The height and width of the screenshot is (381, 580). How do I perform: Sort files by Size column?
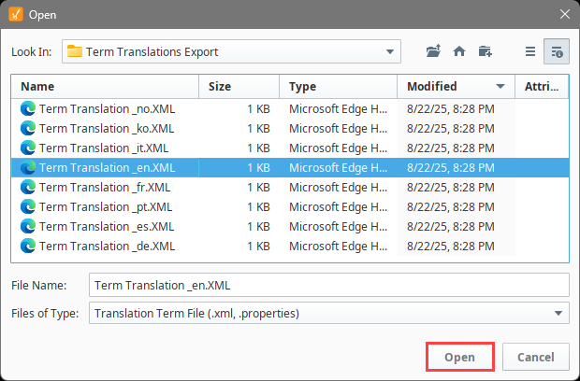point(239,87)
